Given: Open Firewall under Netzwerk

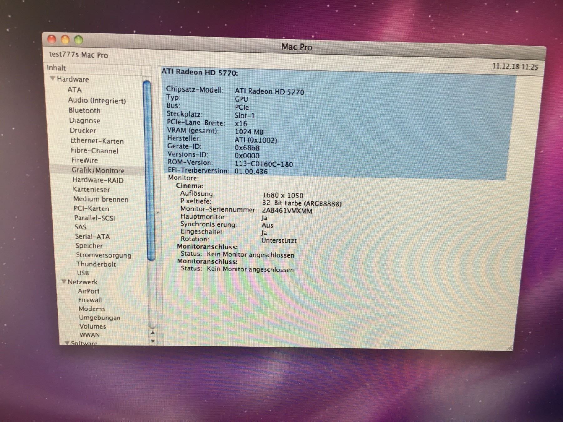Looking at the screenshot, I should [90, 300].
